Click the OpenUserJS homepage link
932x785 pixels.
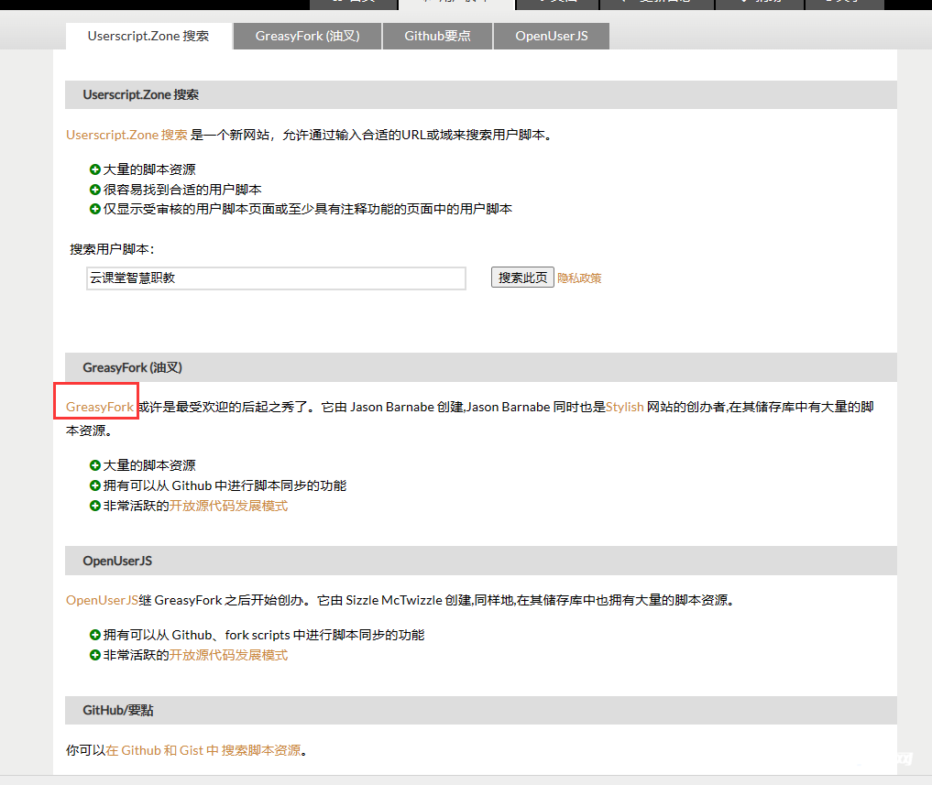pos(100,599)
